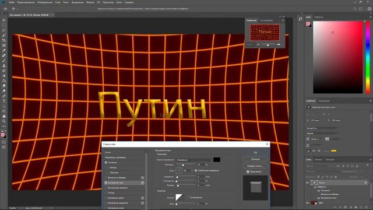Select the Eyedropper tool
This screenshot has width=373, height=210.
click(x=4, y=50)
